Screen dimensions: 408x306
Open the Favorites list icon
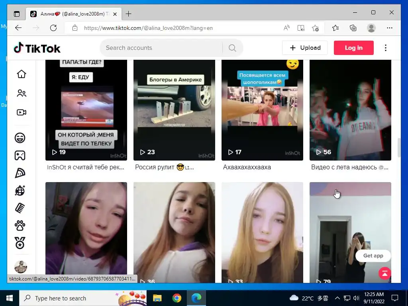pyautogui.click(x=335, y=28)
